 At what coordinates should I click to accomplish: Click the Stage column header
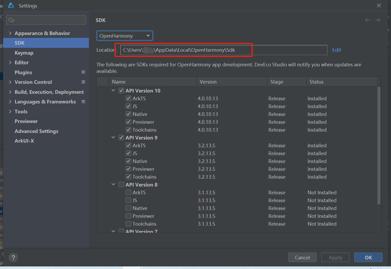[x=287, y=82]
